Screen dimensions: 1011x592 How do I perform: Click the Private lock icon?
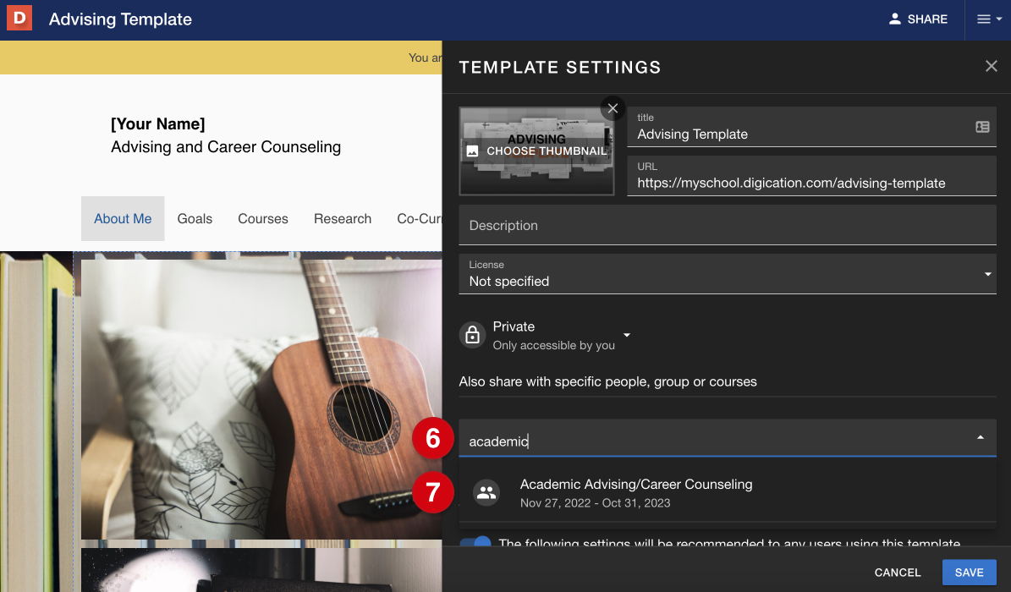[x=472, y=336]
